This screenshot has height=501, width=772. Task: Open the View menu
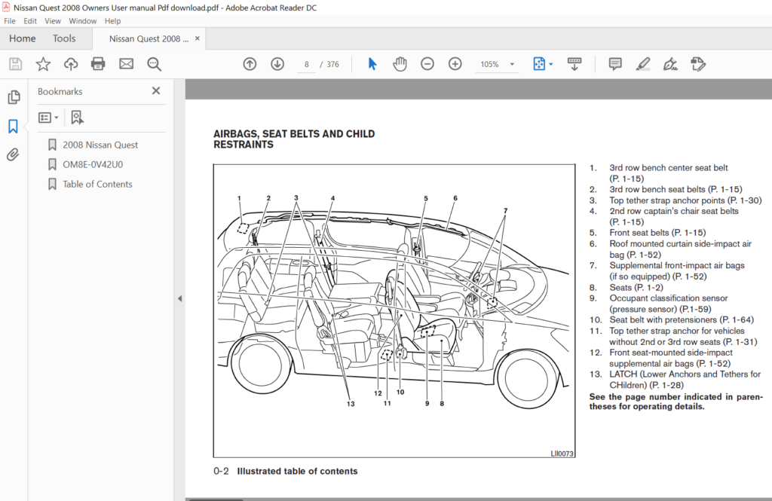[53, 20]
